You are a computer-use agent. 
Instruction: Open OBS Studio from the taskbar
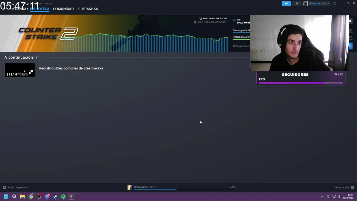39,197
